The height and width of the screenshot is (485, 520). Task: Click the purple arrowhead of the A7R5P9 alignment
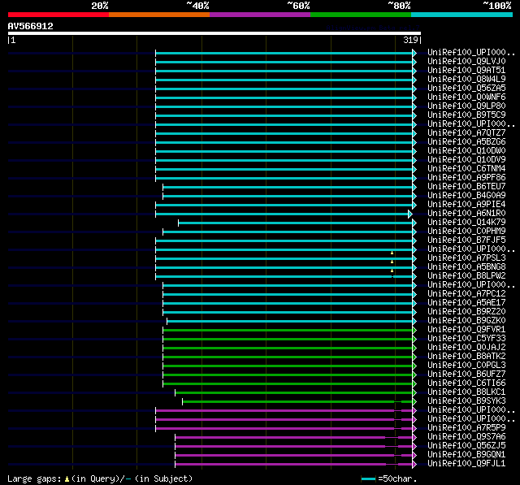coord(414,427)
